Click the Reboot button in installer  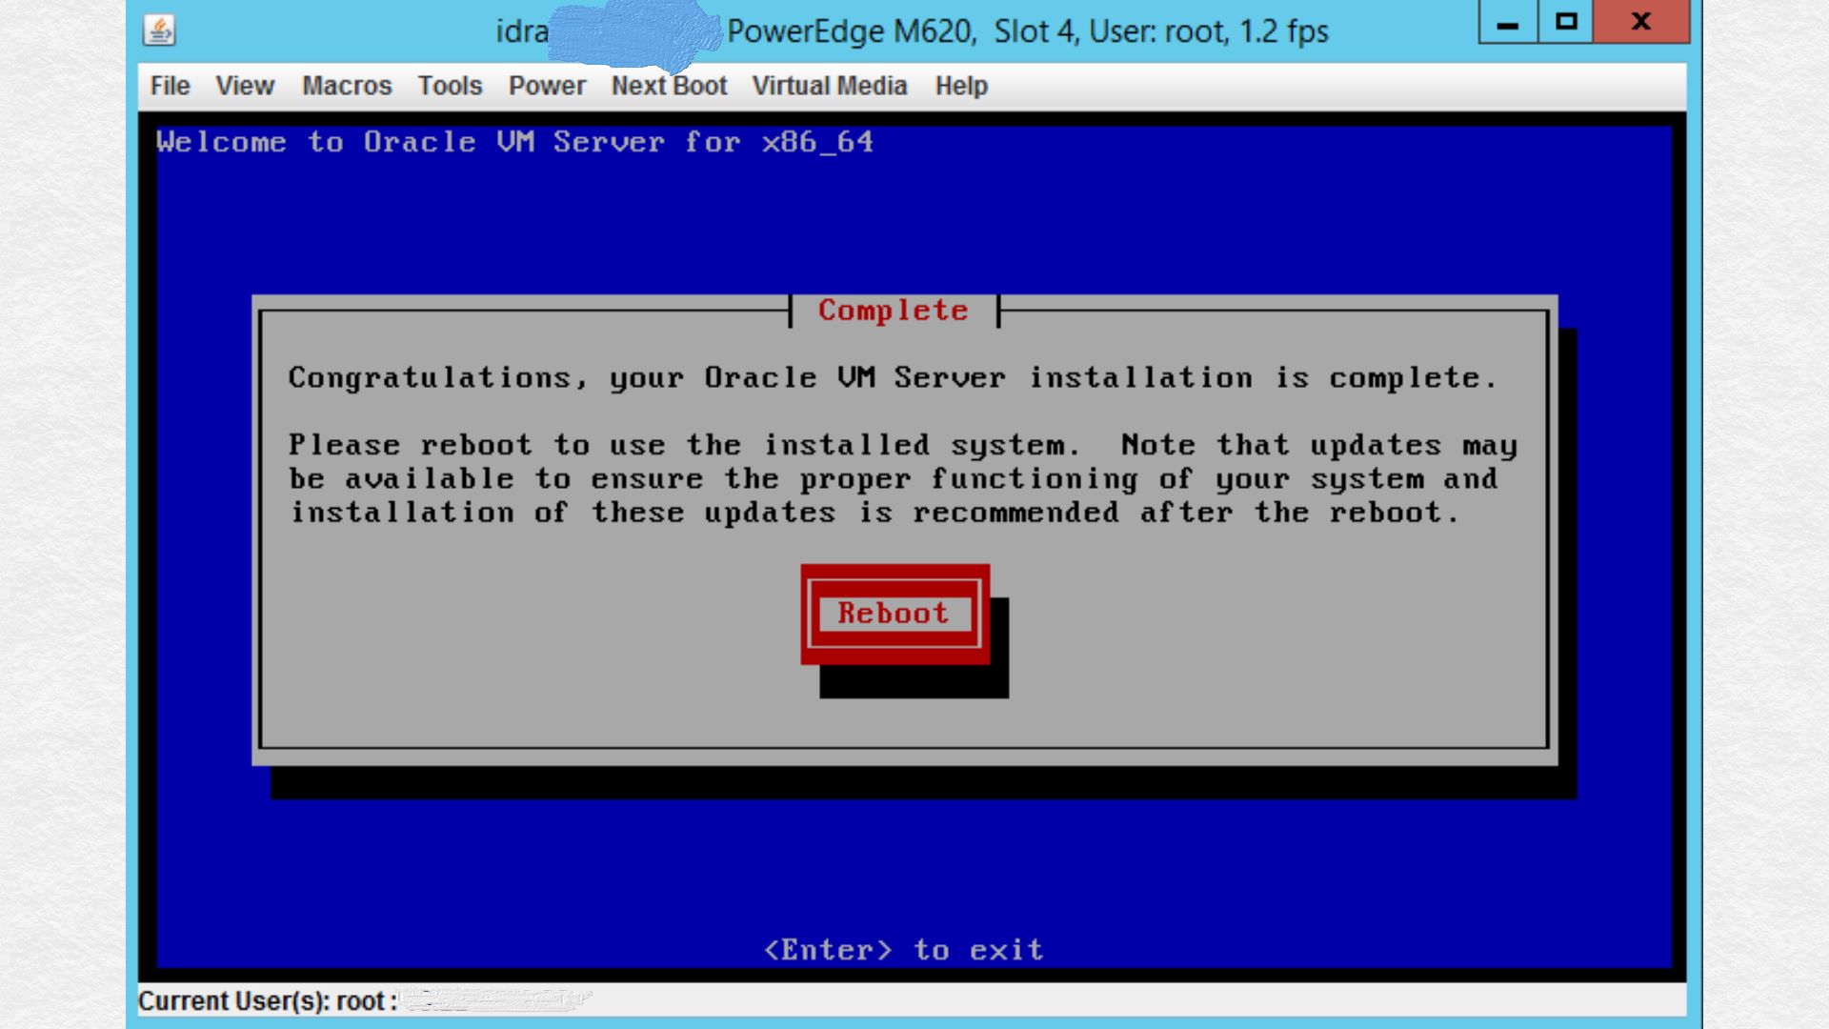[x=894, y=614]
